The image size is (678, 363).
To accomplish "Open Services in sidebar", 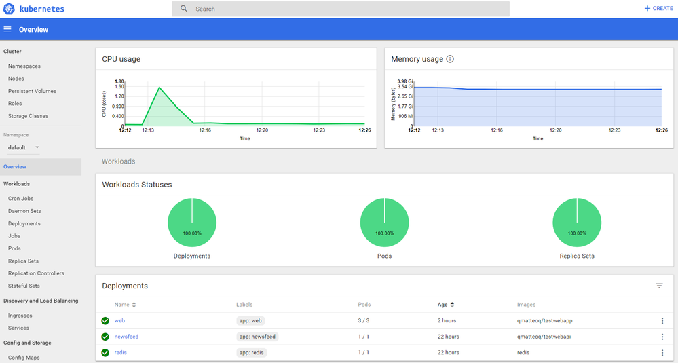I will pos(18,328).
